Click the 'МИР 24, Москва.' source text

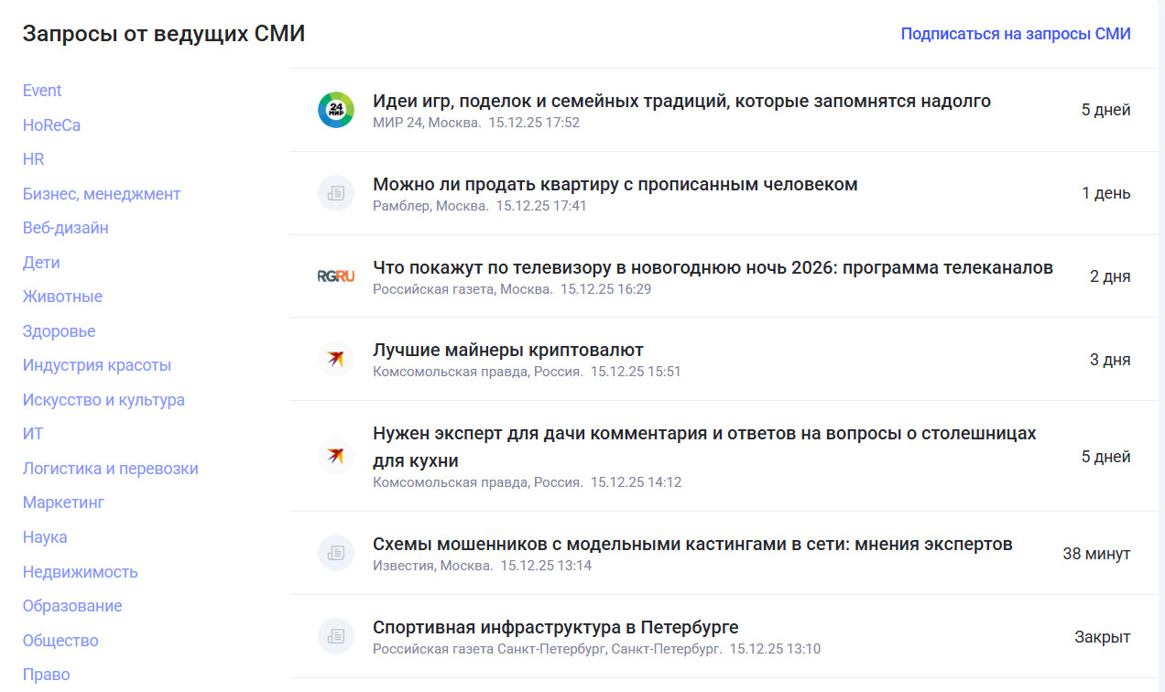427,123
